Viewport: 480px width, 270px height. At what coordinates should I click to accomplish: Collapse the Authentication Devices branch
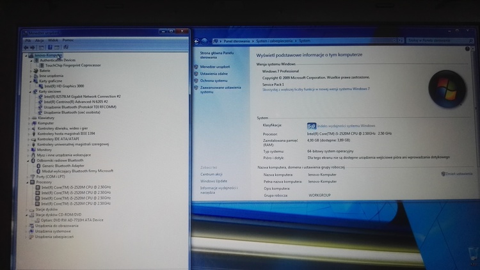point(31,61)
